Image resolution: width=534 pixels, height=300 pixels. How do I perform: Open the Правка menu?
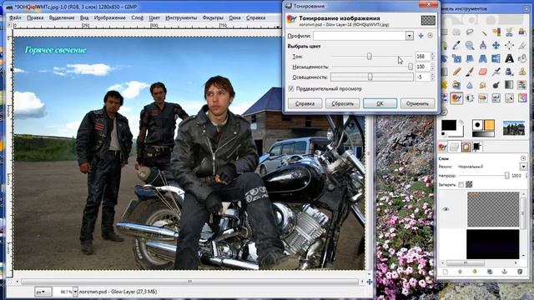point(35,17)
